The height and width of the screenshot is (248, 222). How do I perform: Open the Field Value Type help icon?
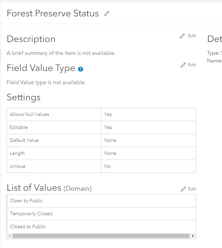pyautogui.click(x=81, y=69)
